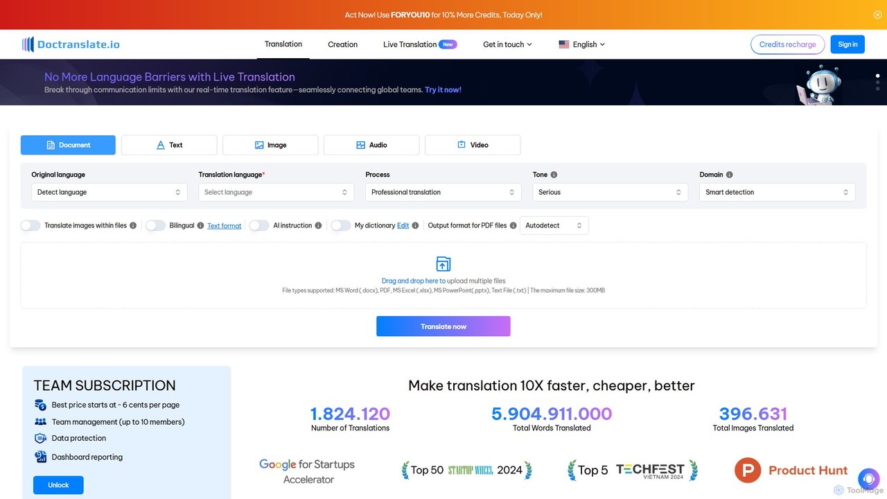887x499 pixels.
Task: Turn on the Bilingual toggle
Action: 155,225
